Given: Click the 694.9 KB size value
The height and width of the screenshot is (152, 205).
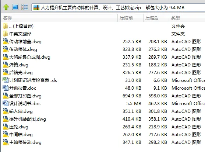Looking at the screenshot, I should click(x=132, y=96).
